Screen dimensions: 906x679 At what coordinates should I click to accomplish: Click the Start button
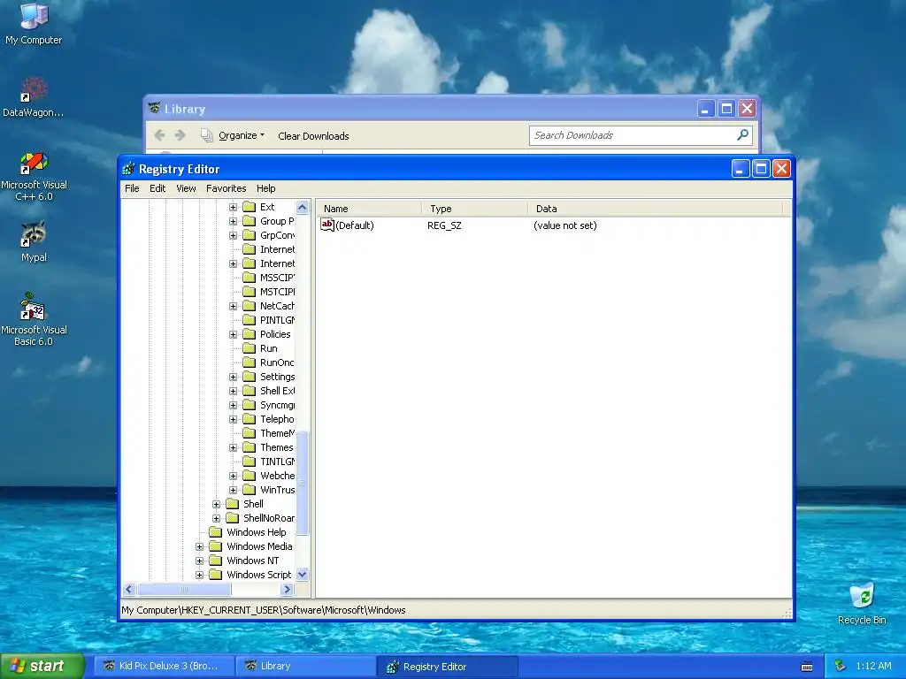(x=42, y=666)
